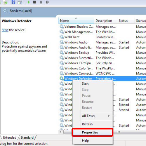Image resolution: width=146 pixels, height=146 pixels.
Task: Click gear icon beside WebClient service
Action: pyautogui.click(x=62, y=37)
